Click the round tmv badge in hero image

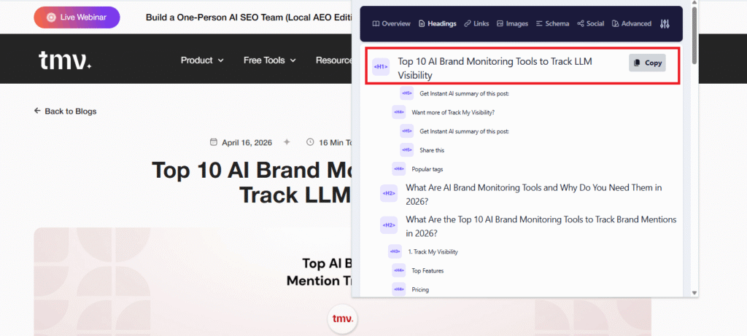[342, 319]
